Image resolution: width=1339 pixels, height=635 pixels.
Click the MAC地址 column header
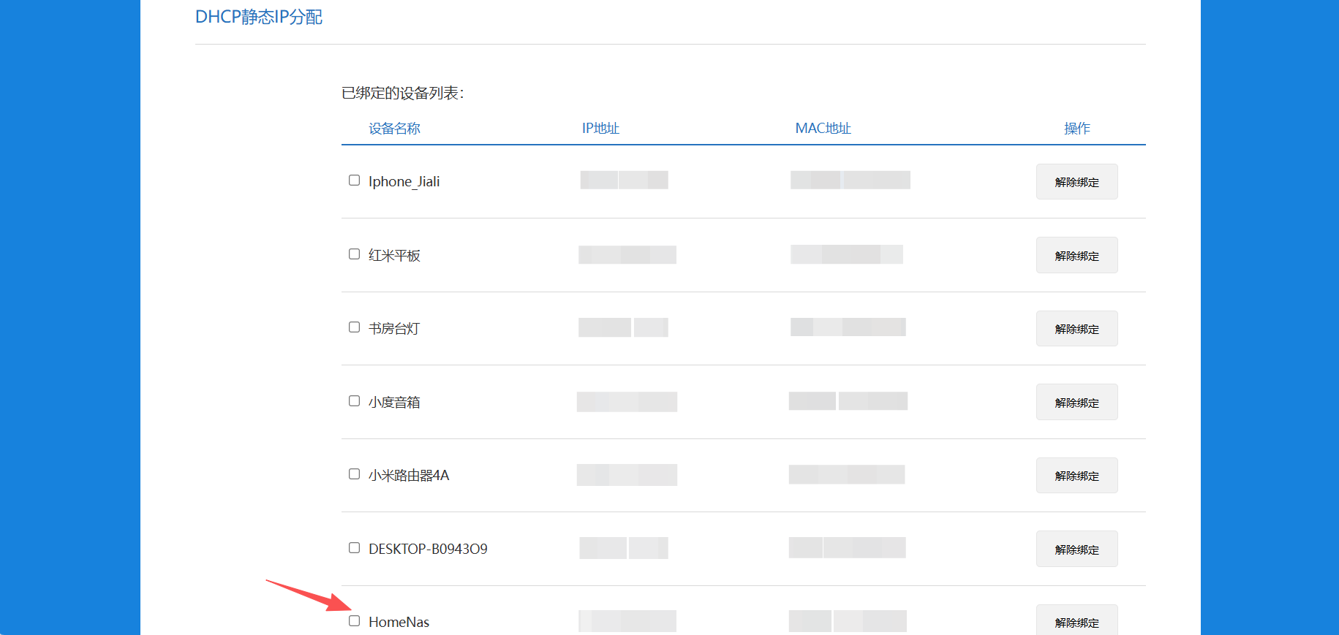(823, 129)
